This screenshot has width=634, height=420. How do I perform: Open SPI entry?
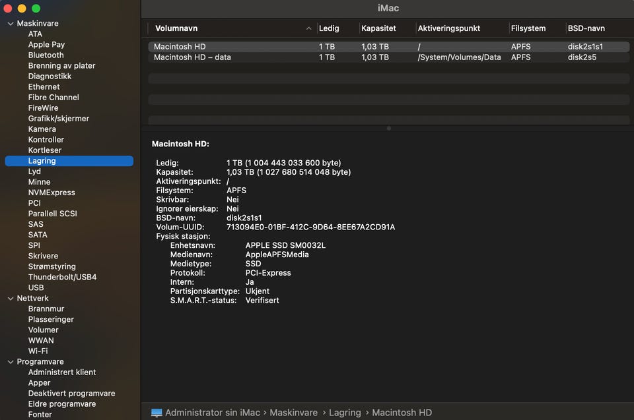coord(34,245)
